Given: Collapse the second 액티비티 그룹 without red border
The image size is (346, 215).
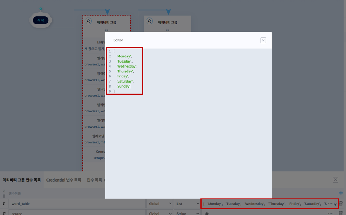Looking at the screenshot, I should pos(149,21).
